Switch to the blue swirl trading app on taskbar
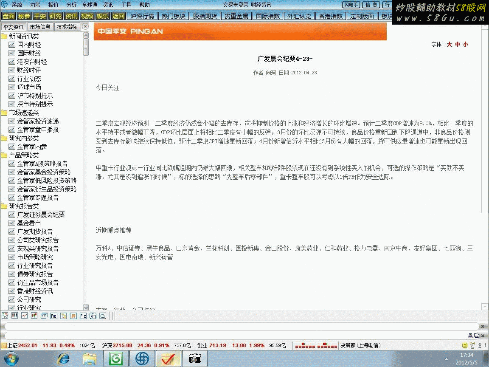 pyautogui.click(x=142, y=359)
